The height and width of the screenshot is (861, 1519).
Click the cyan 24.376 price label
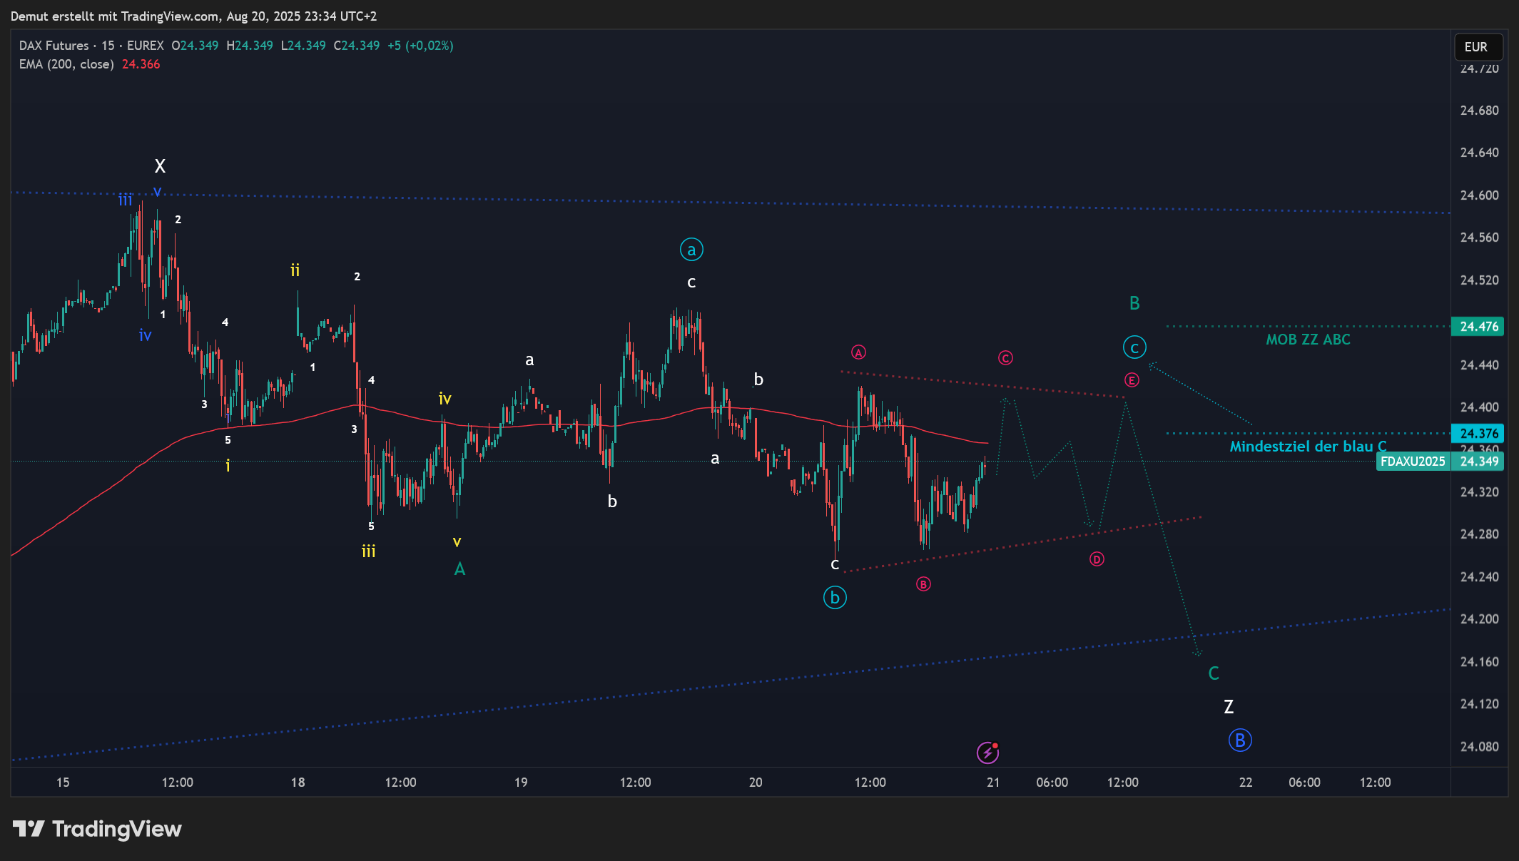(1479, 434)
